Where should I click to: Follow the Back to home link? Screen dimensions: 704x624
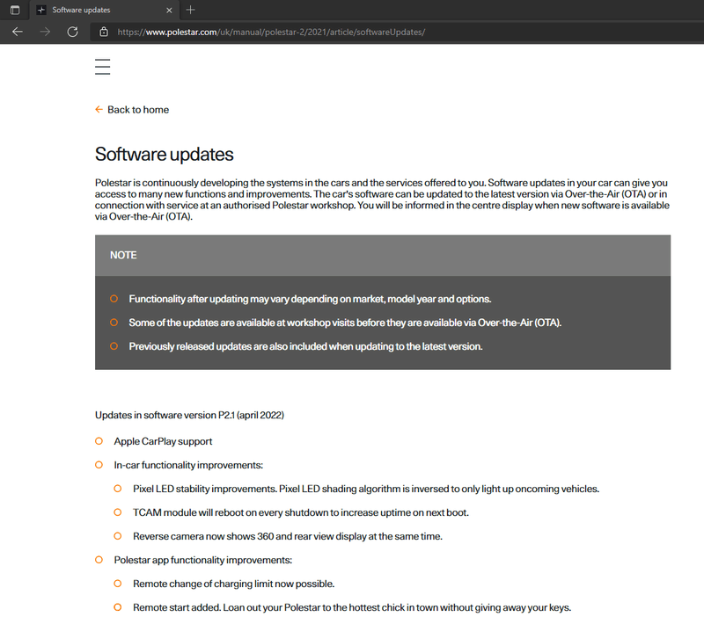137,110
